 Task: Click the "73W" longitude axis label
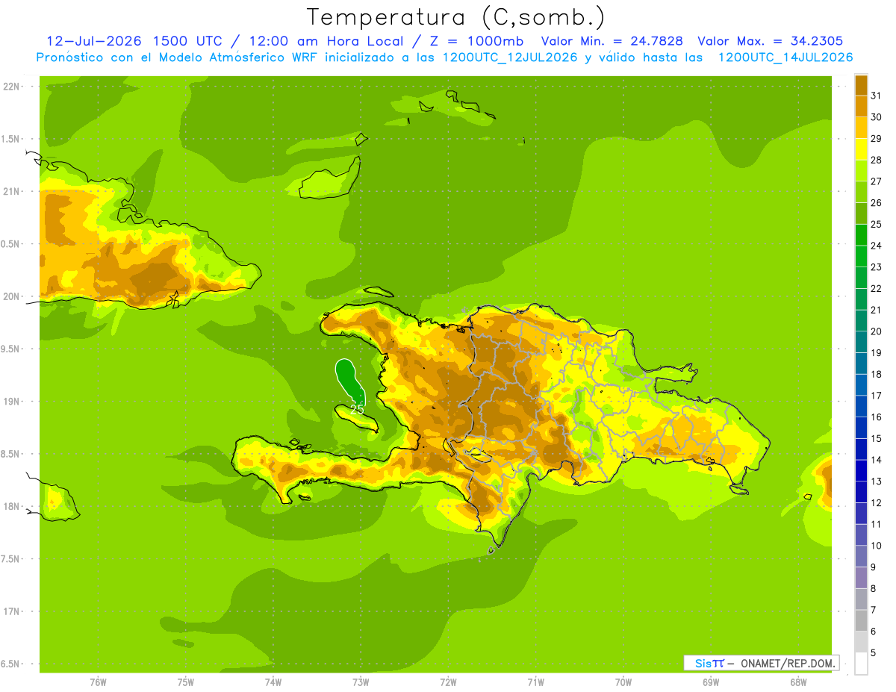[x=361, y=682]
